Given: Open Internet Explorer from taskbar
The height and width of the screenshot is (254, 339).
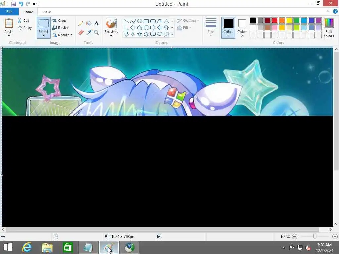Looking at the screenshot, I should click(x=27, y=247).
